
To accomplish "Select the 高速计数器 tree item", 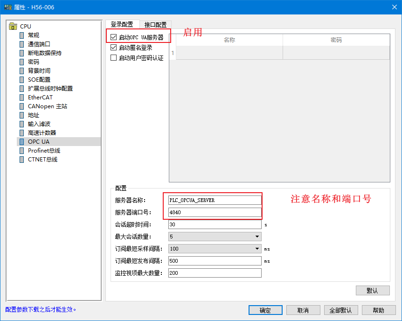I will coord(42,133).
